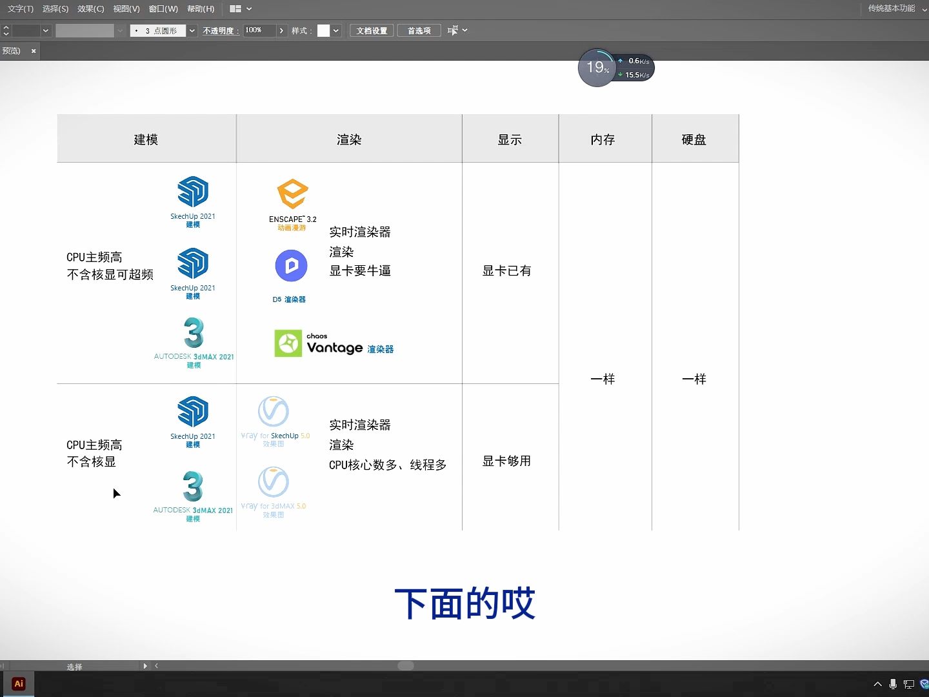The image size is (929, 697).
Task: Expand the status bar options arrow
Action: (x=145, y=665)
